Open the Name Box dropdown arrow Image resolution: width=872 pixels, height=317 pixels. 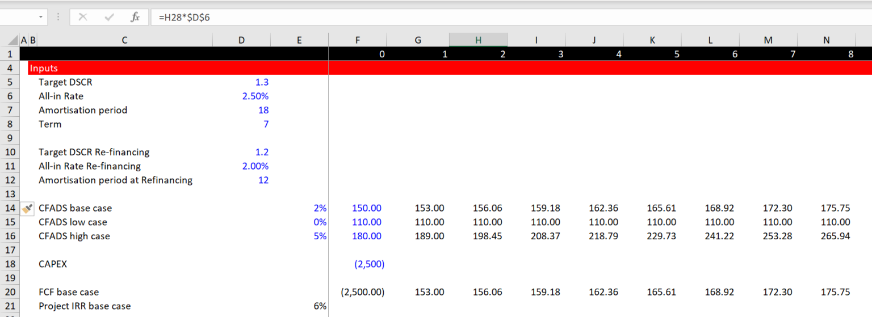[x=41, y=17]
